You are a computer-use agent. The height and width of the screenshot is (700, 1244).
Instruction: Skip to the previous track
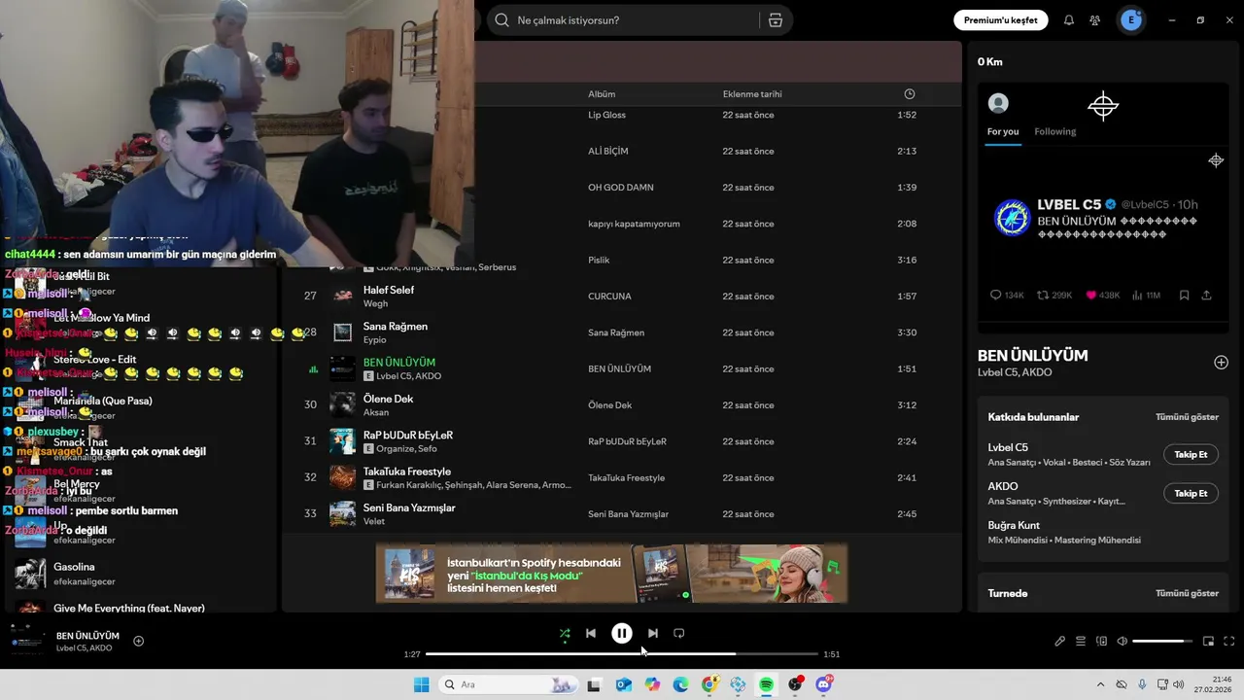click(591, 633)
